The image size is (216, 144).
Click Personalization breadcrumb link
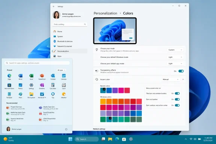pos(105,13)
